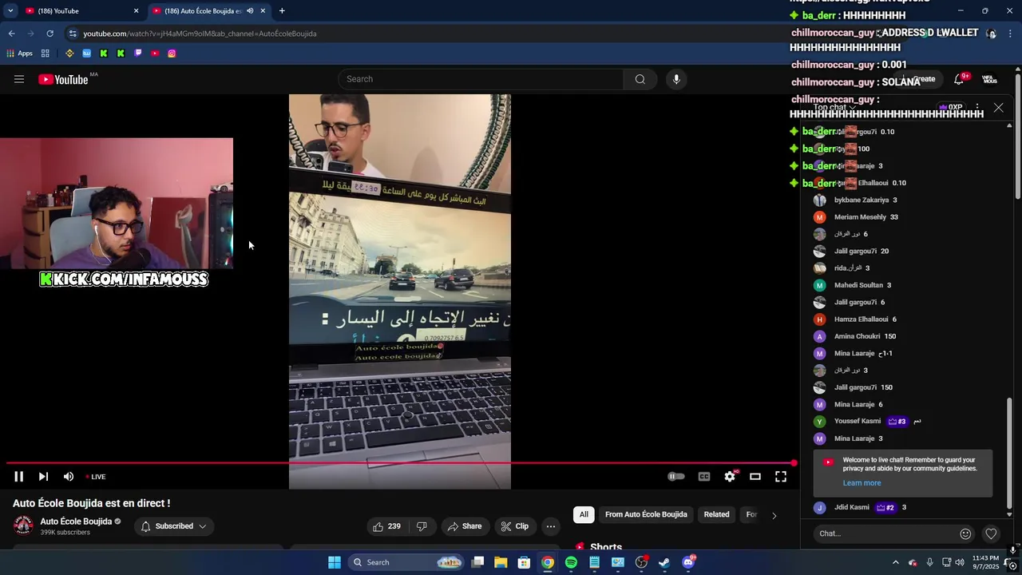Image resolution: width=1022 pixels, height=575 pixels.
Task: Go to YouTube home via logo
Action: (63, 79)
